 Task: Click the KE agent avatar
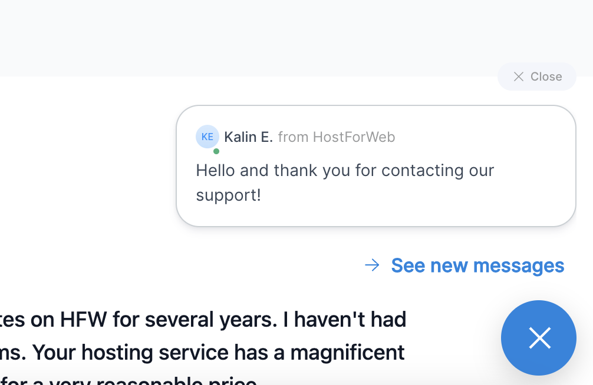pyautogui.click(x=207, y=137)
